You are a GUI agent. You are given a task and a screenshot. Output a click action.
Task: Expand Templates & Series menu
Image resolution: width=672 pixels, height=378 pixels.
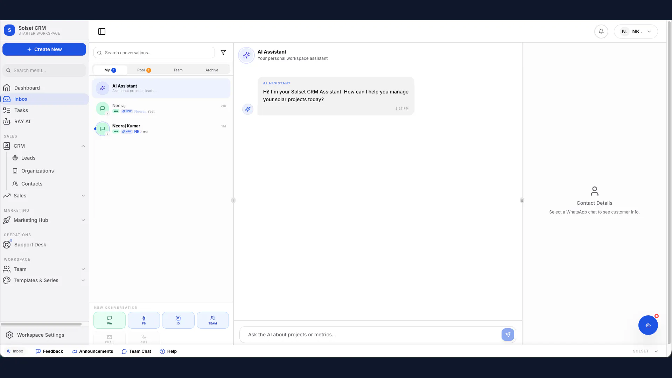point(44,280)
